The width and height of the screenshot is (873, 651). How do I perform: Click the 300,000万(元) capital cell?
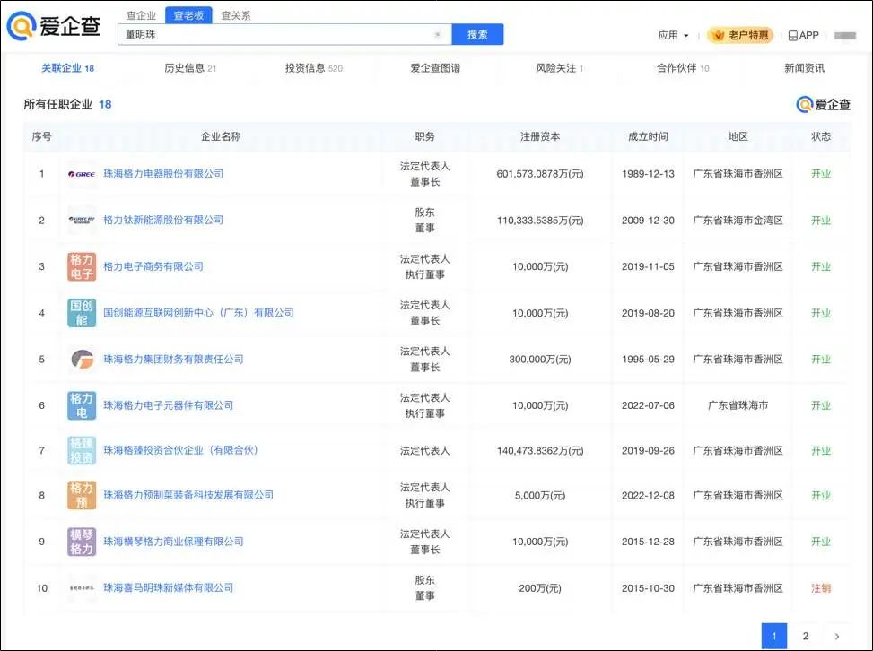tap(540, 360)
